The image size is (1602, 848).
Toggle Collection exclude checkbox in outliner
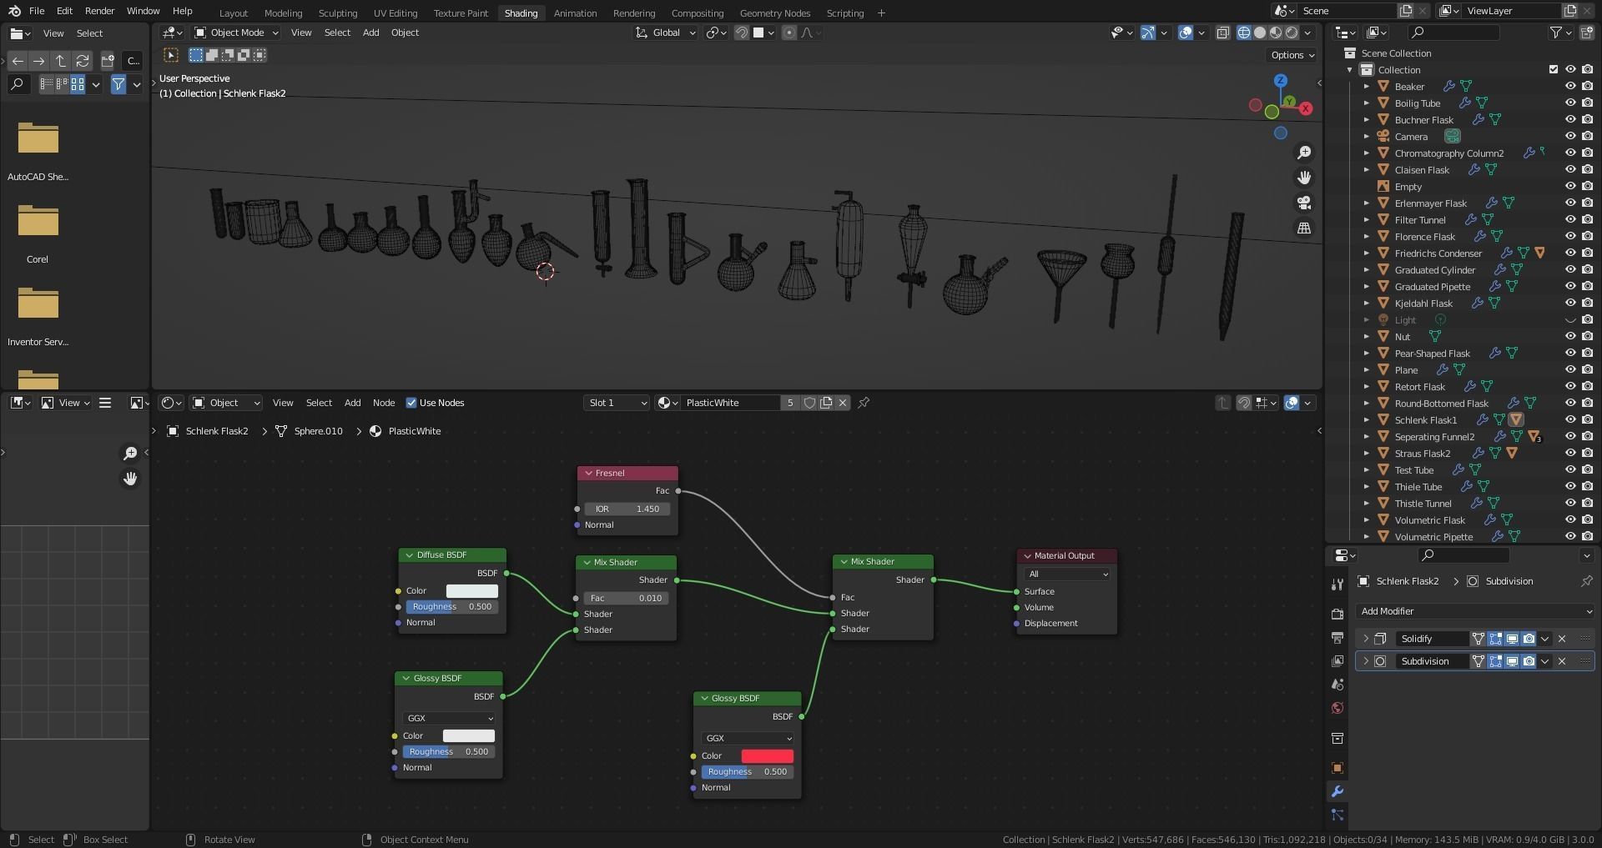(1554, 69)
